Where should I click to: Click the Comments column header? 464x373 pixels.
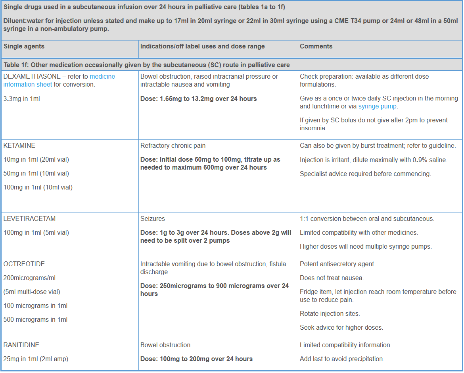coord(316,46)
